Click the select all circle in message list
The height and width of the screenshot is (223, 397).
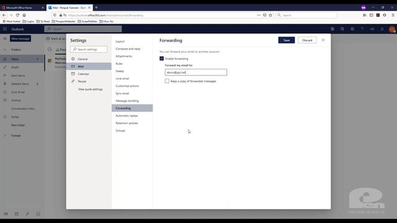pyautogui.click(x=50, y=50)
